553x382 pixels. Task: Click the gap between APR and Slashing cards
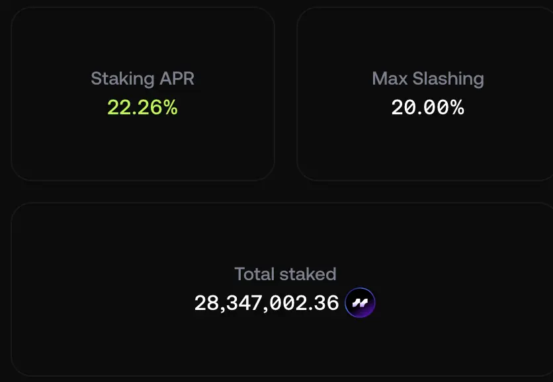286,94
